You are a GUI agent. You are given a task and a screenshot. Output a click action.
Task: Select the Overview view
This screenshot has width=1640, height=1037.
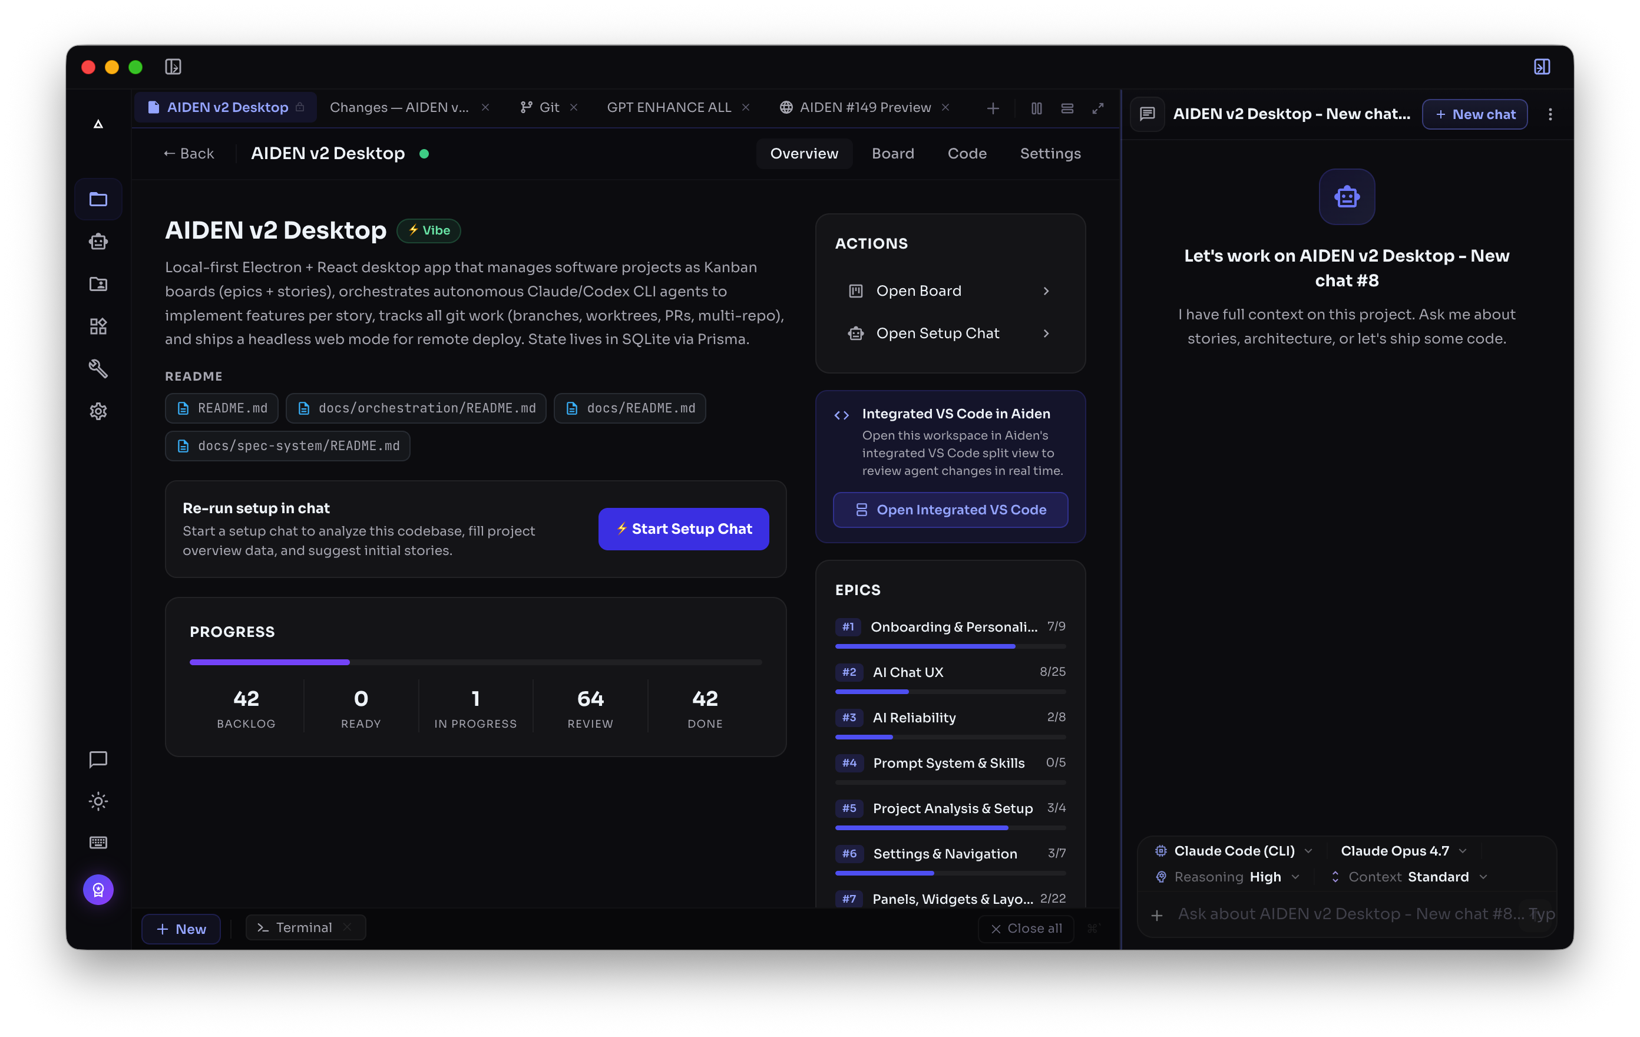(x=804, y=153)
